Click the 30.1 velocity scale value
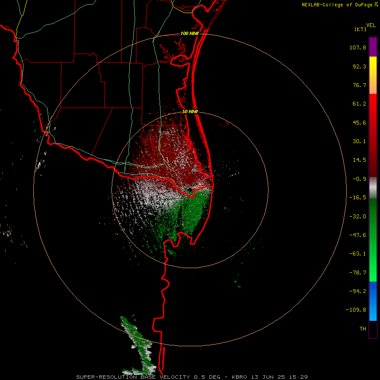This screenshot has width=380, height=380. click(359, 141)
